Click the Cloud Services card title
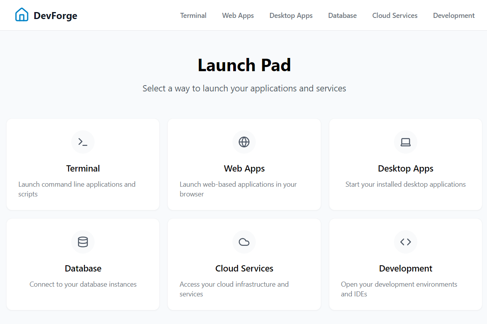 244,268
